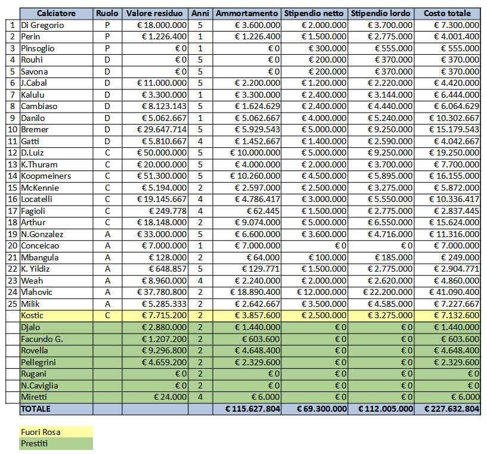
Task: Select the Miretti name cell
Action: [x=56, y=397]
